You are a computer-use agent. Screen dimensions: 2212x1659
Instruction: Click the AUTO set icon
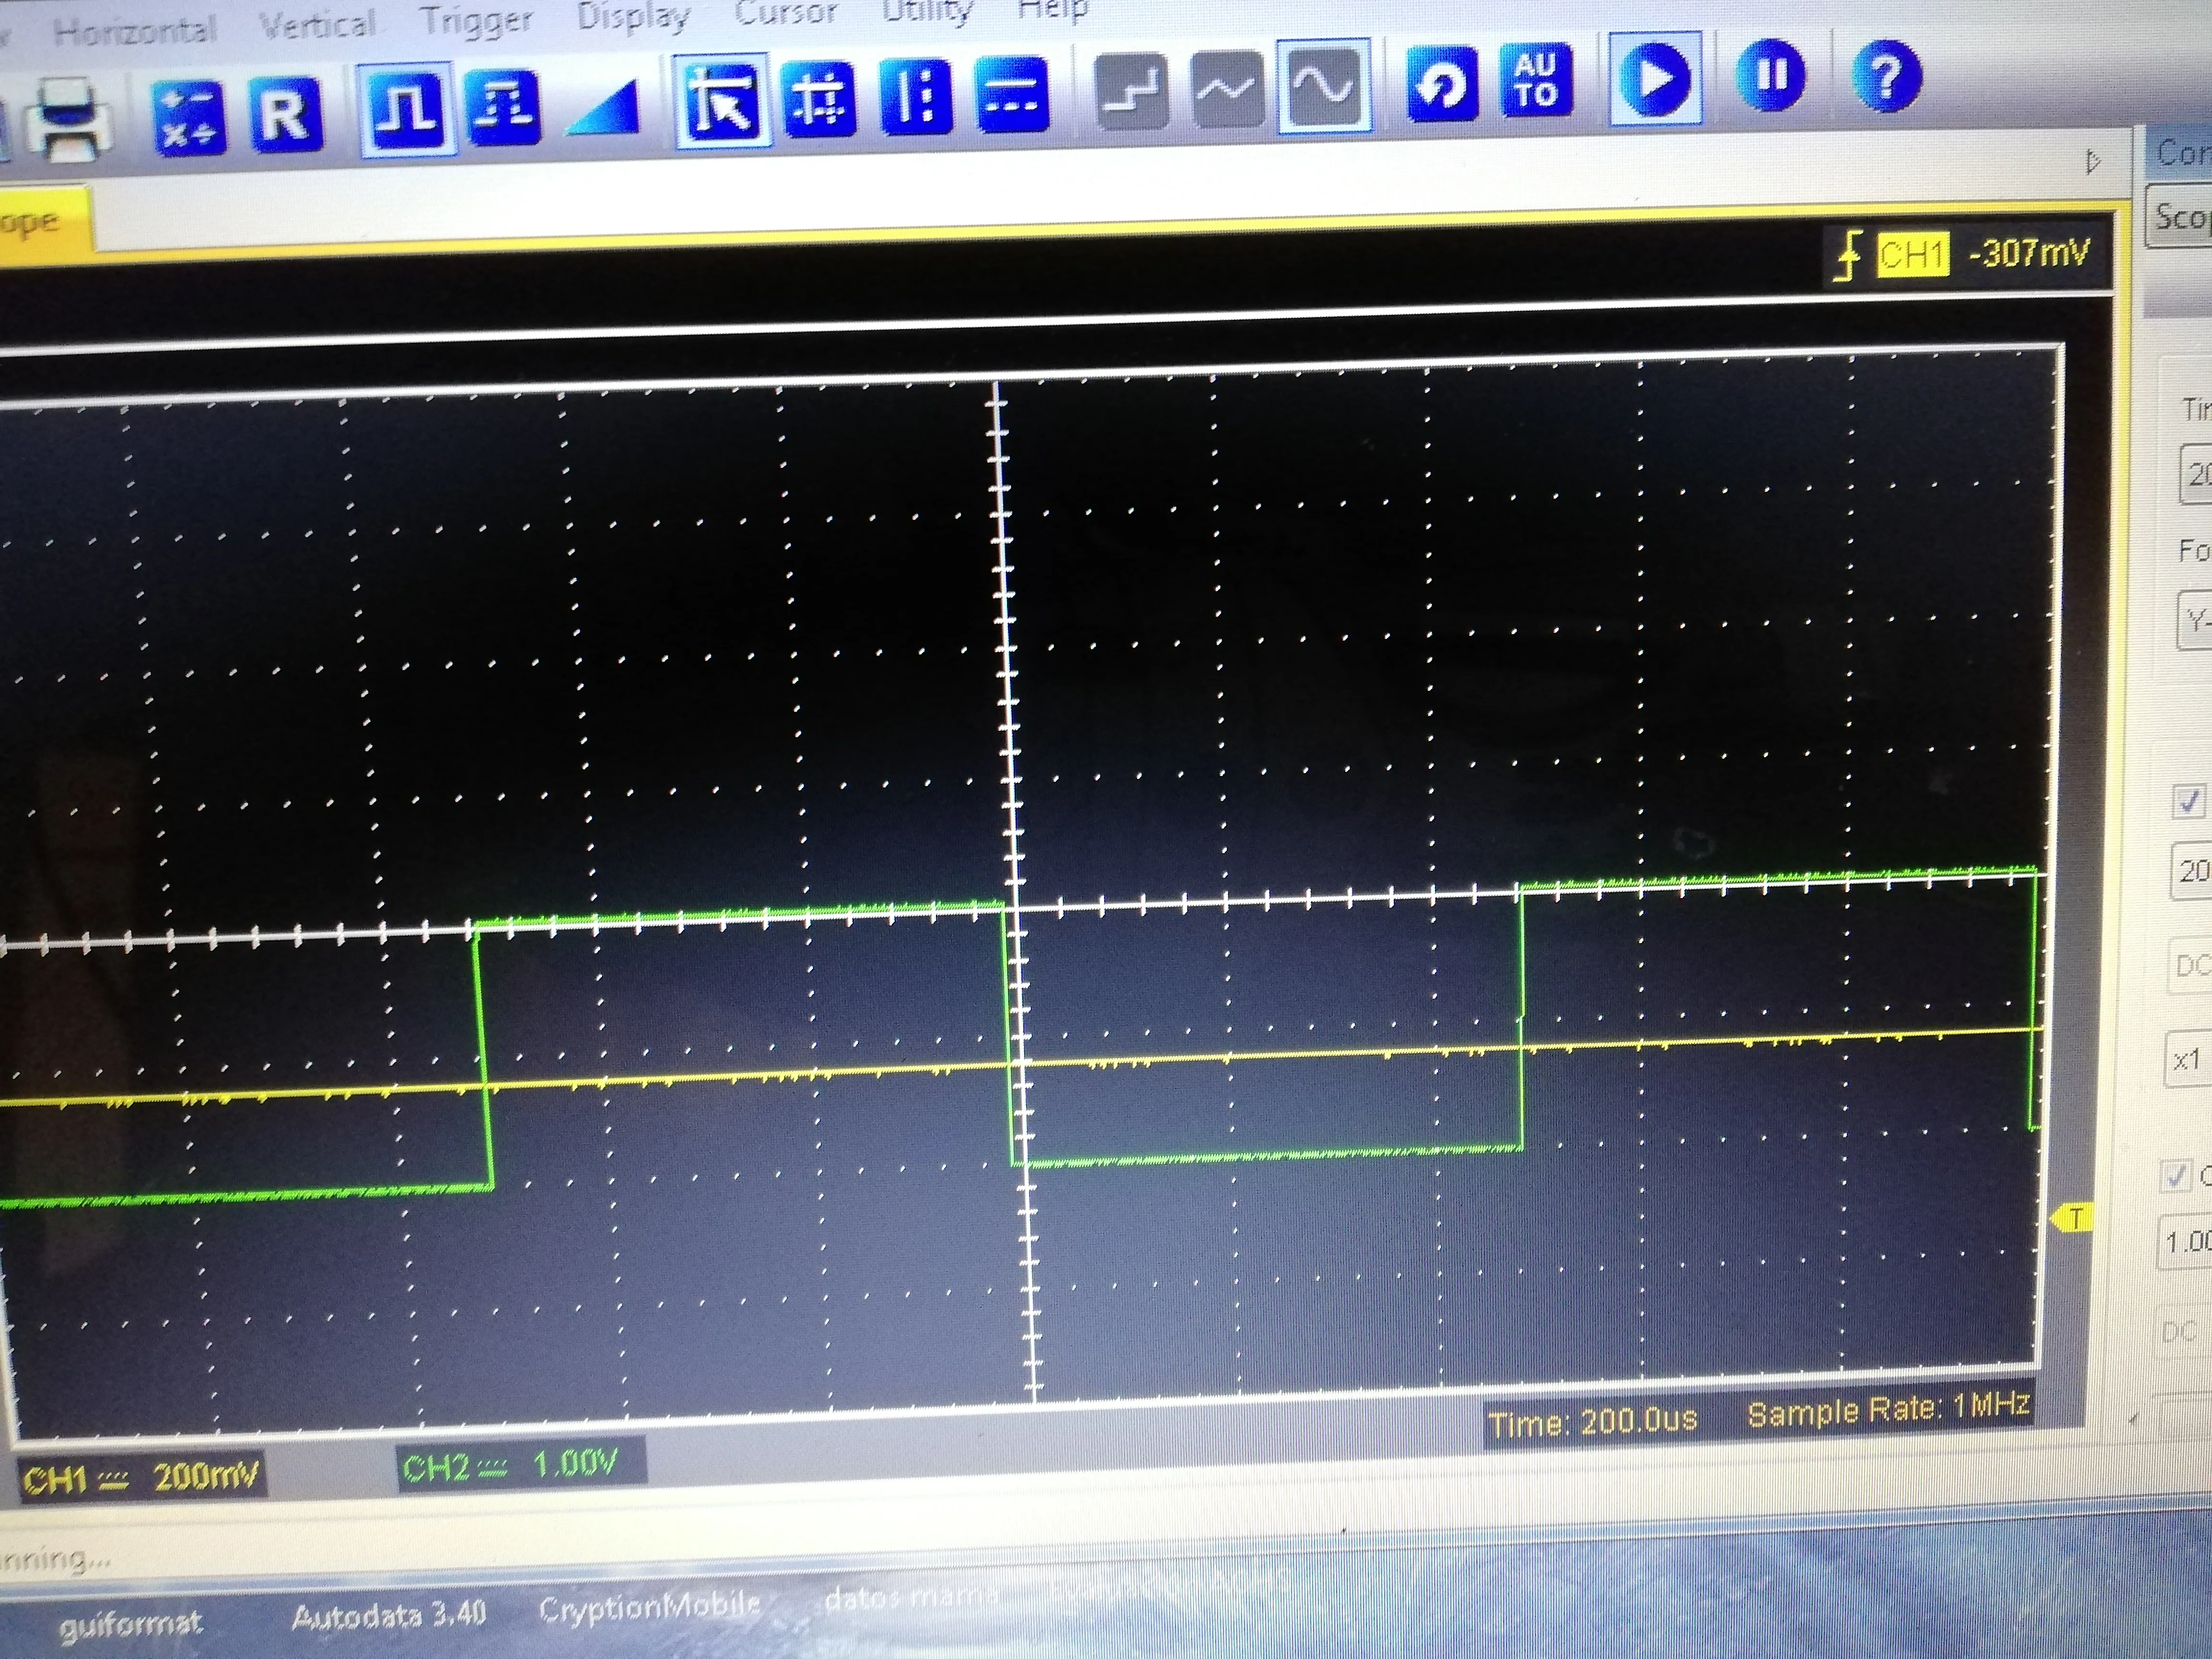tap(1535, 80)
